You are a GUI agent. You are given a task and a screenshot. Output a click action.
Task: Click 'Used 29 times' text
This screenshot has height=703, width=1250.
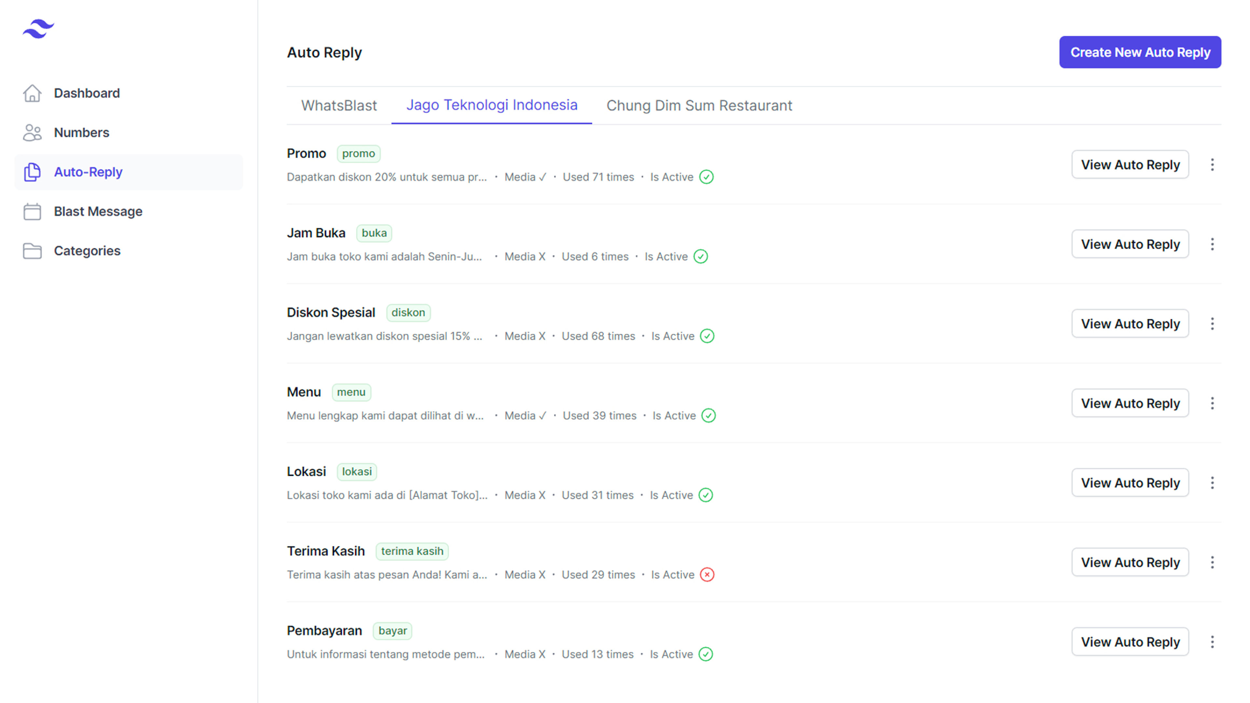pos(598,575)
